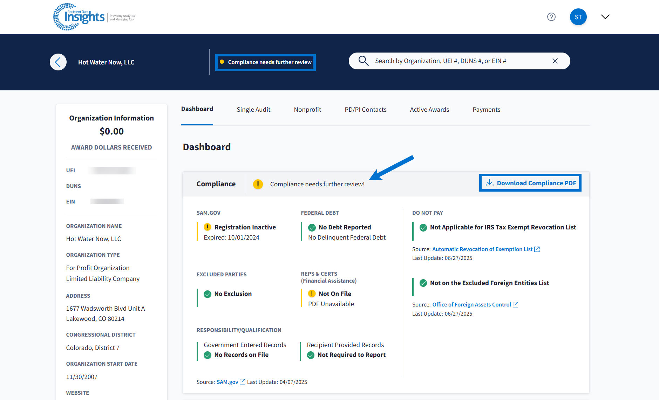Select the Active Awards tab

point(429,110)
